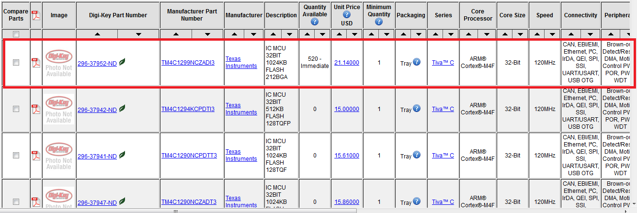Open help icon under Minimum Quantity header
Image resolution: width=637 pixels, height=213 pixels.
pos(379,22)
